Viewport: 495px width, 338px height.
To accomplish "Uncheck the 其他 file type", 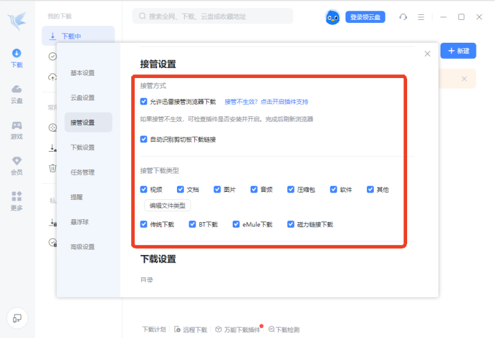I will [370, 189].
